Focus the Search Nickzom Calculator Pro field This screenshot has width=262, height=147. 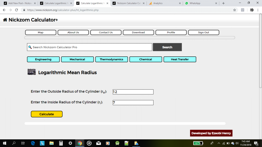click(90, 47)
